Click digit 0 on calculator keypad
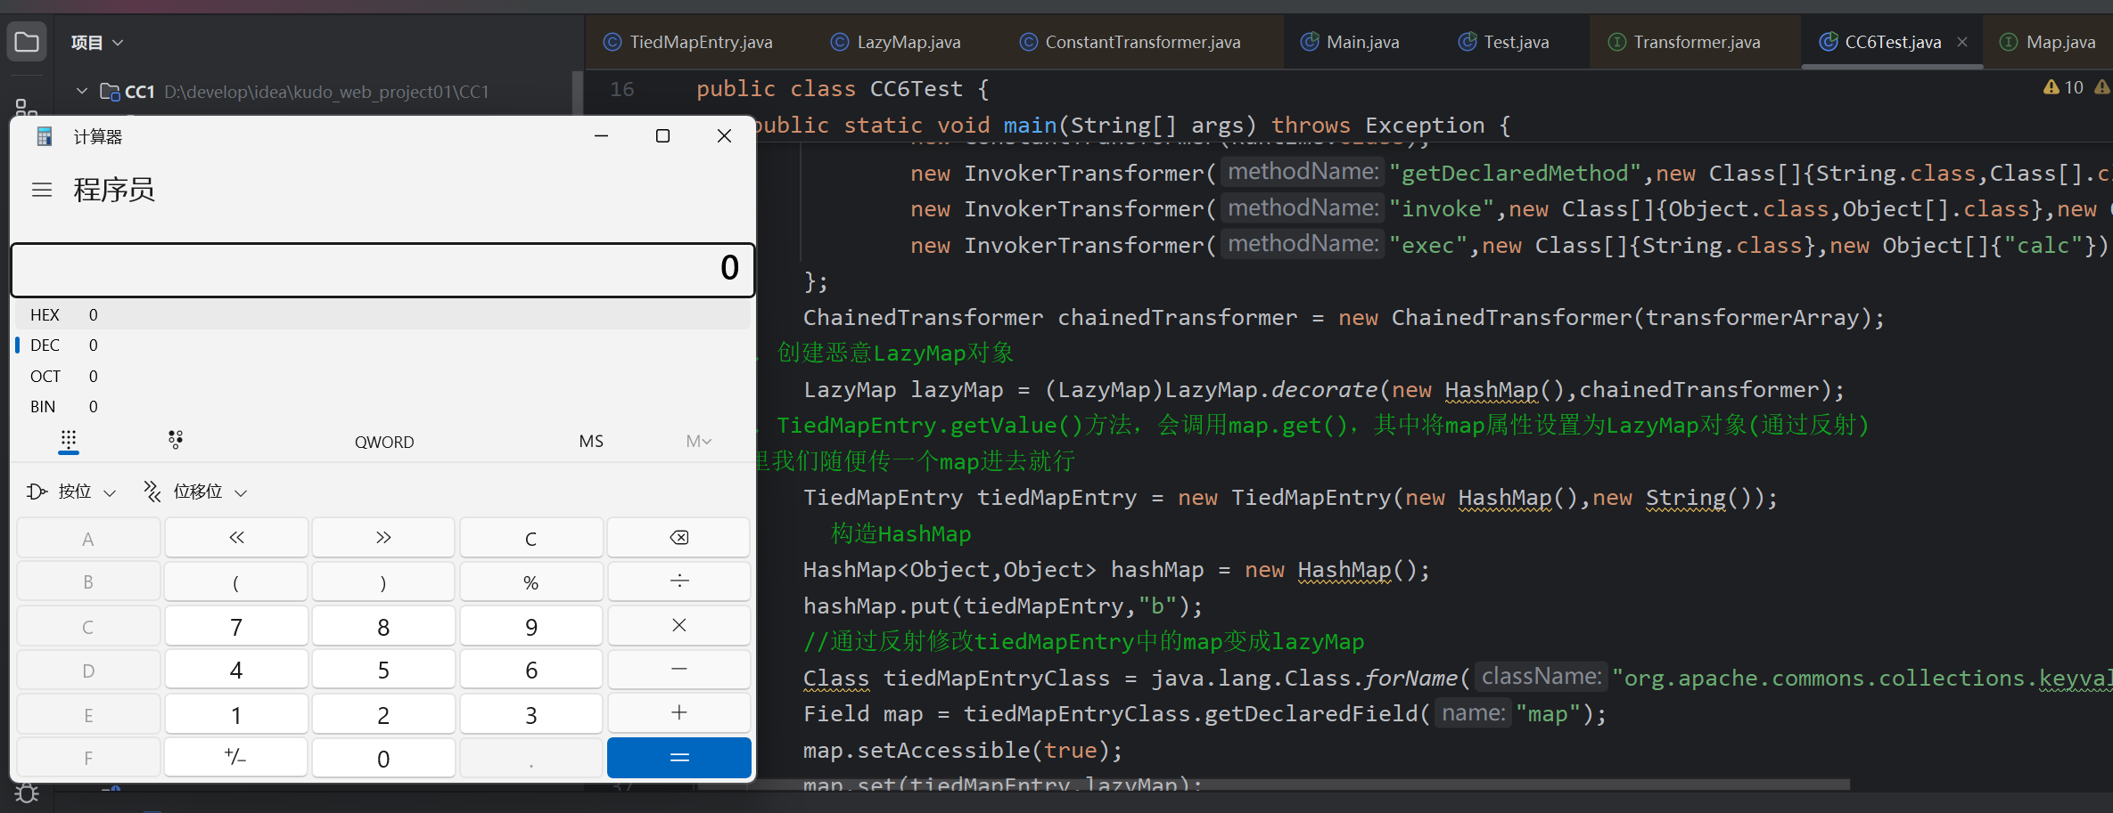 (383, 758)
